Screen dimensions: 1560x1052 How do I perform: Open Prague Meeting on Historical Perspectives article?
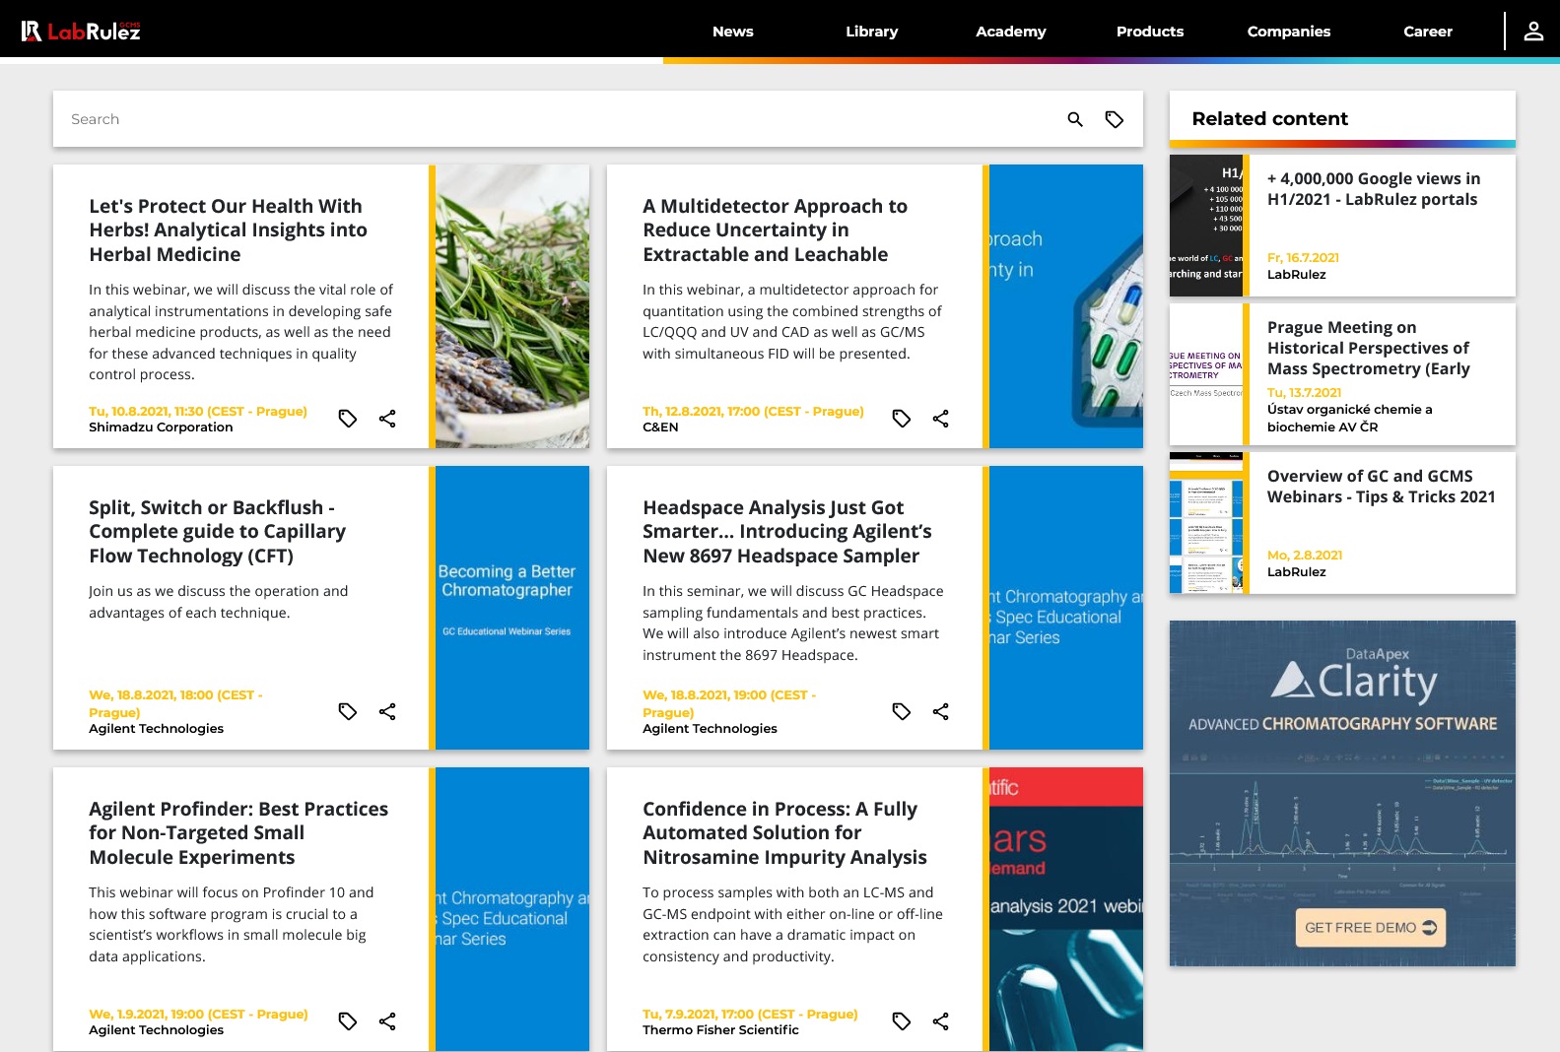[1369, 349]
